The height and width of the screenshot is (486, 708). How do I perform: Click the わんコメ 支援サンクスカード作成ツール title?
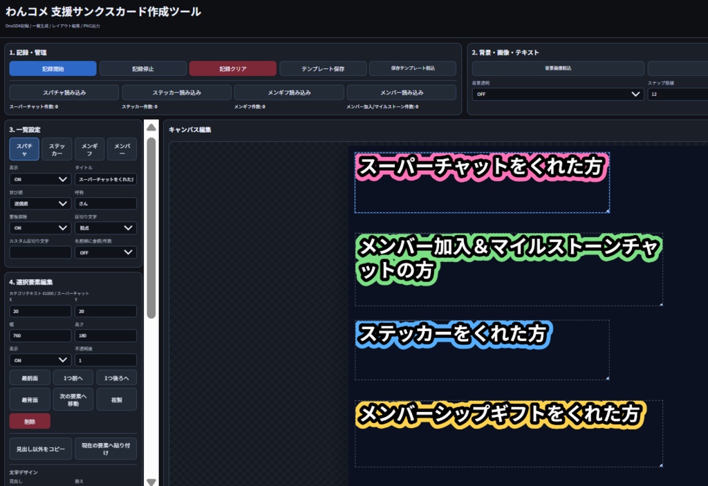pyautogui.click(x=103, y=11)
